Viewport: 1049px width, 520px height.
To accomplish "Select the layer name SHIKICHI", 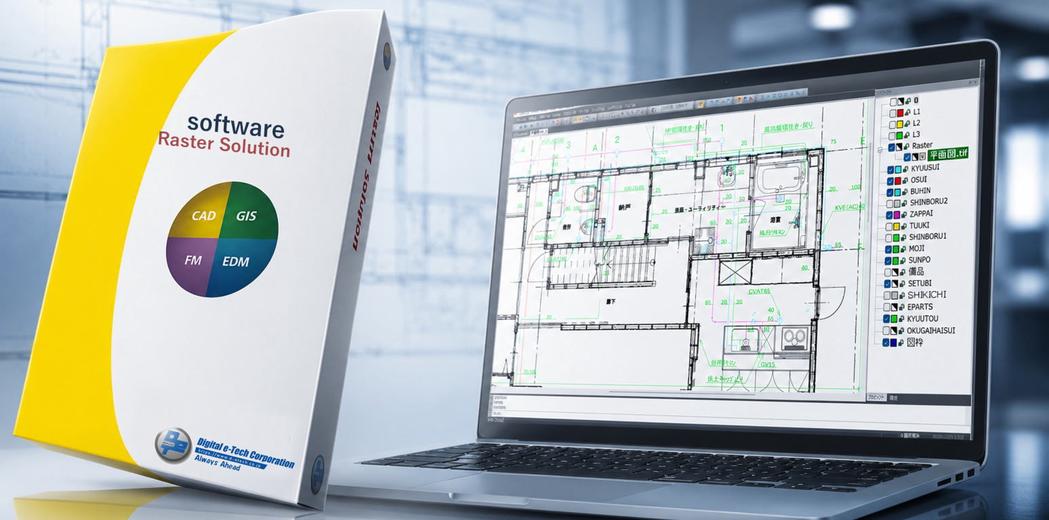I will click(928, 295).
